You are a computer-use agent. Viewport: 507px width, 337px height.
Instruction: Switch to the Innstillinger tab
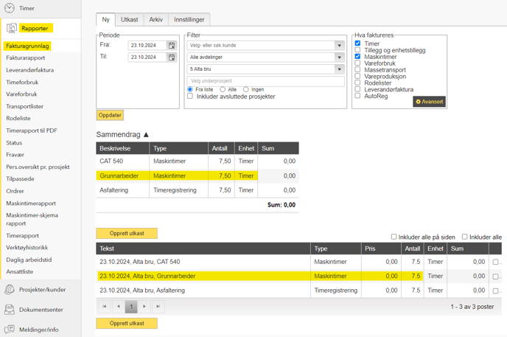pos(189,20)
